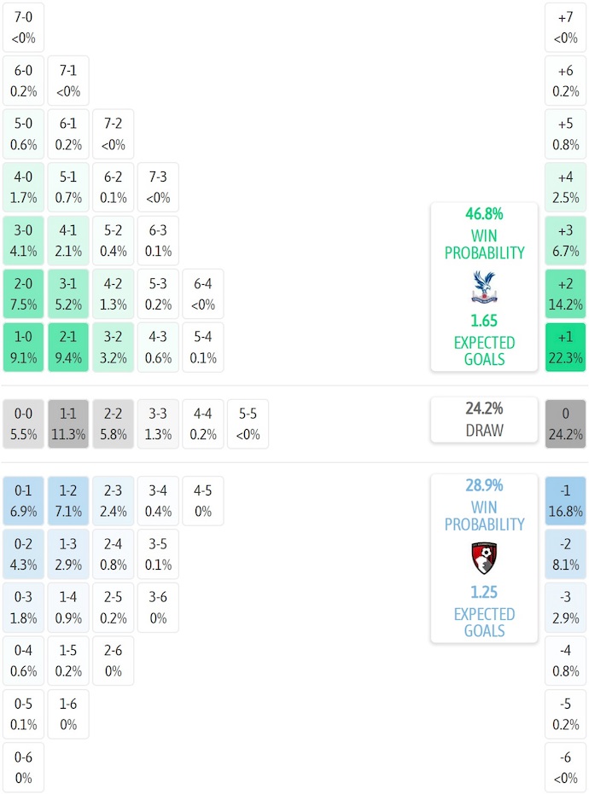Click the 3-2 scoreline tile
Viewport: 589px width, 794px height.
tap(113, 347)
